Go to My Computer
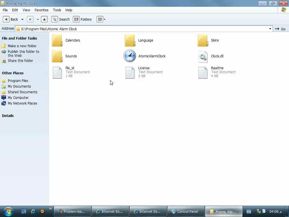289x217 pixels. [18, 97]
